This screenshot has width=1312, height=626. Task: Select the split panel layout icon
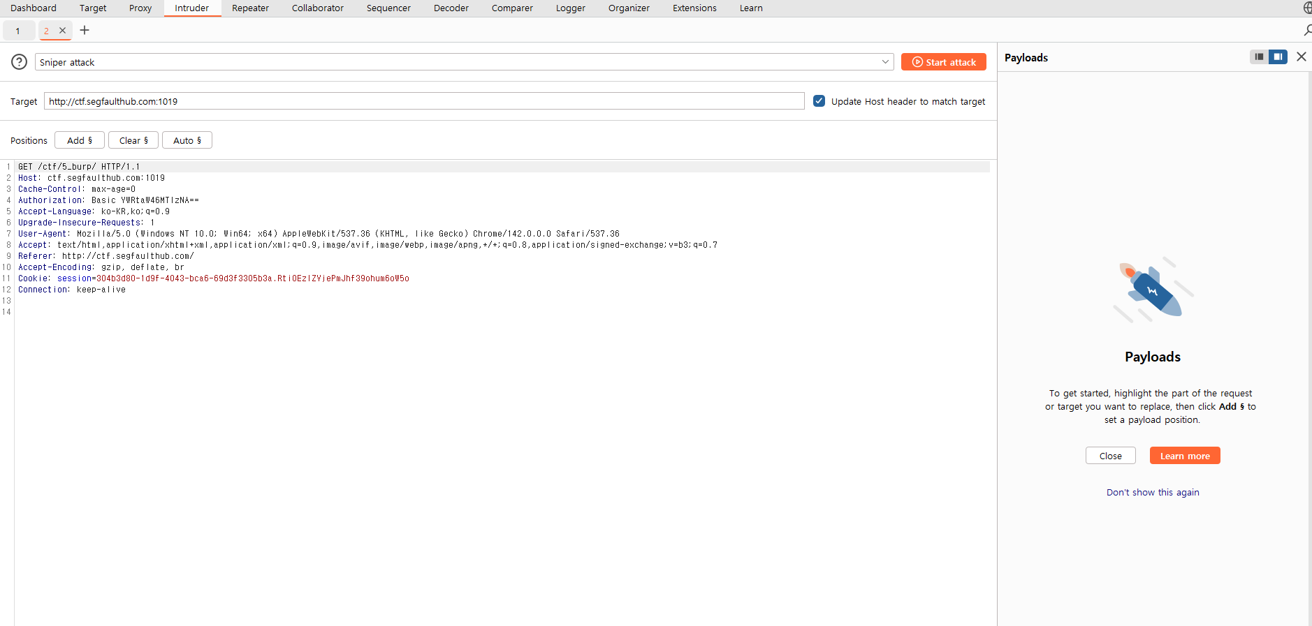(1278, 57)
